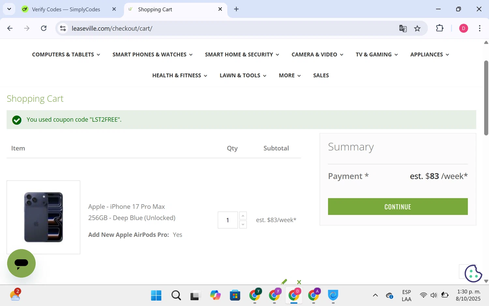
Task: Switch to Verify Codes — SimplyCodes tab
Action: click(x=66, y=9)
